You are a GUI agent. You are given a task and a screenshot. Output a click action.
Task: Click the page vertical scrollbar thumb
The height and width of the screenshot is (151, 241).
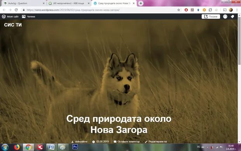click(x=239, y=41)
